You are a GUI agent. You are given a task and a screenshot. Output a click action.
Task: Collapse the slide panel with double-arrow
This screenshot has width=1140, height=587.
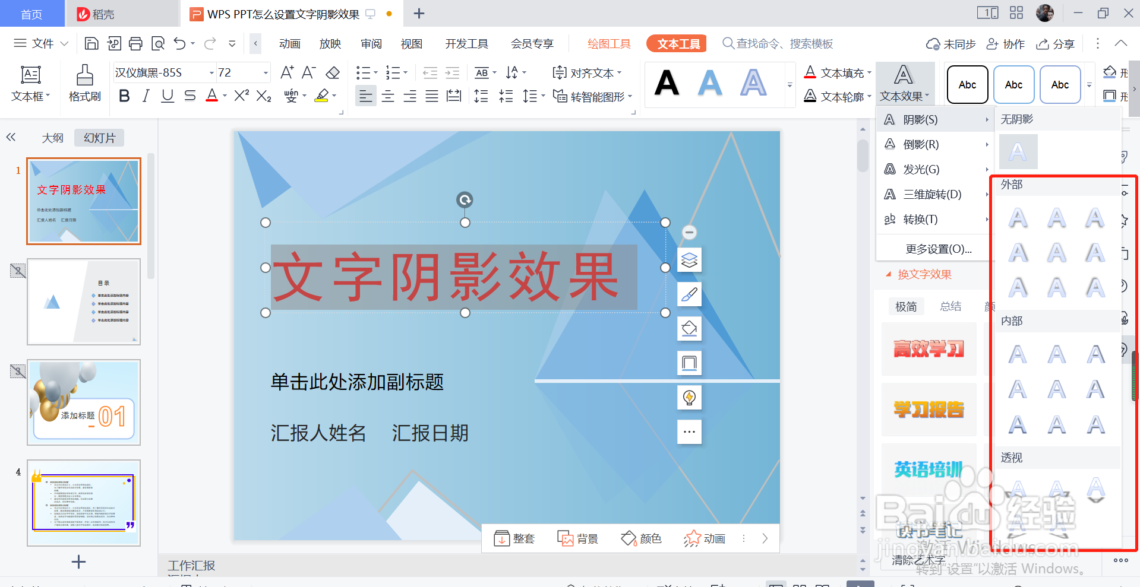point(11,138)
